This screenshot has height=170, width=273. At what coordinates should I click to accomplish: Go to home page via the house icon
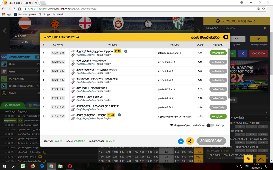(x=19, y=9)
